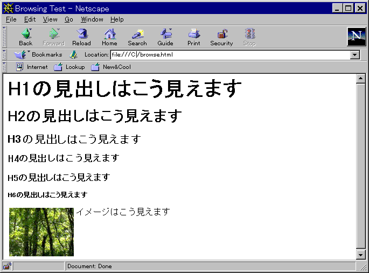Open the Go menu
The width and height of the screenshot is (369, 273).
tap(69, 19)
